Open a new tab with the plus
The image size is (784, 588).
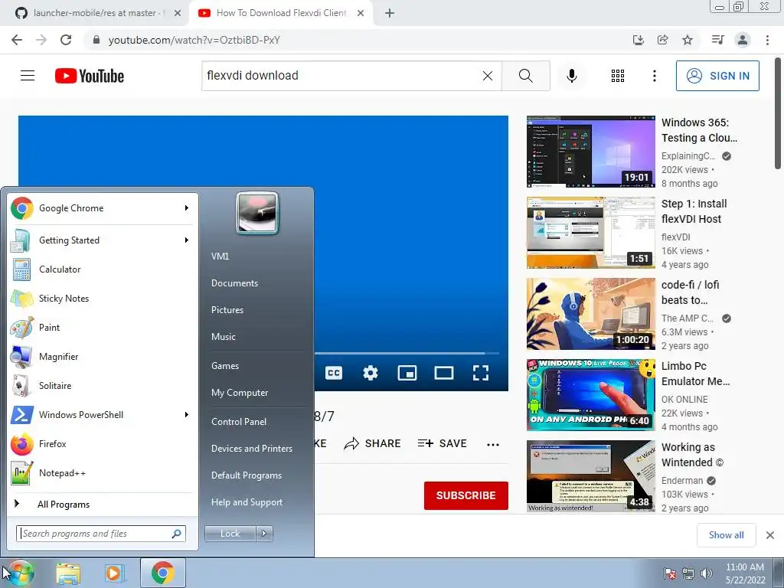[x=390, y=13]
